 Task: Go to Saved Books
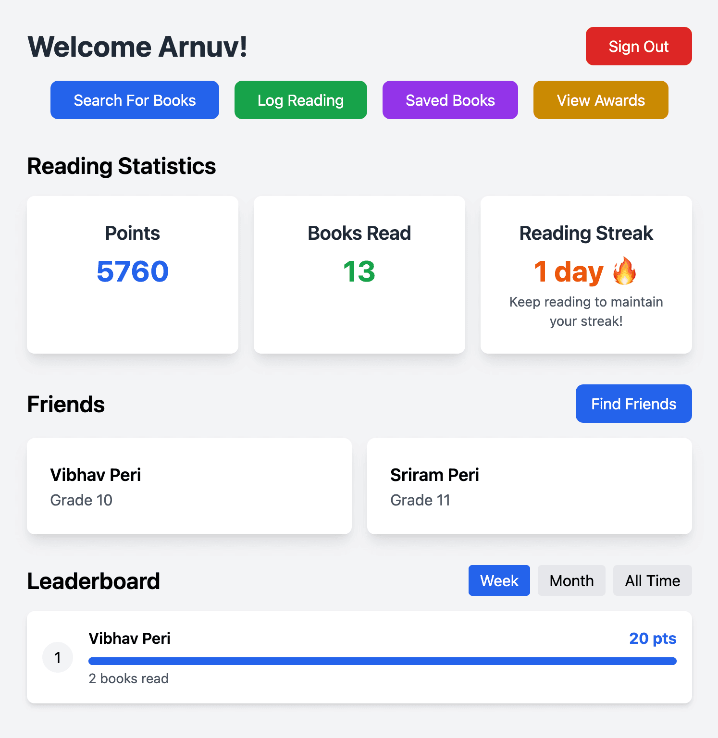(450, 100)
